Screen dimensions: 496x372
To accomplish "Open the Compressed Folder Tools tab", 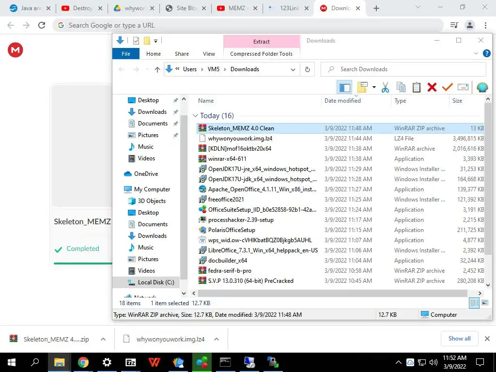I will click(x=261, y=54).
